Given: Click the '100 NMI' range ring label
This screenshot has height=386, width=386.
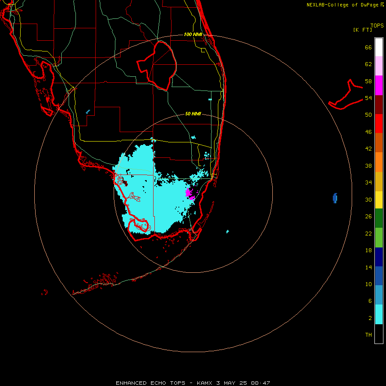Looking at the screenshot, I should point(193,34).
